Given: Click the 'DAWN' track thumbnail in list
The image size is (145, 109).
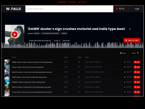Looking at the screenshot, I should click(7, 62).
